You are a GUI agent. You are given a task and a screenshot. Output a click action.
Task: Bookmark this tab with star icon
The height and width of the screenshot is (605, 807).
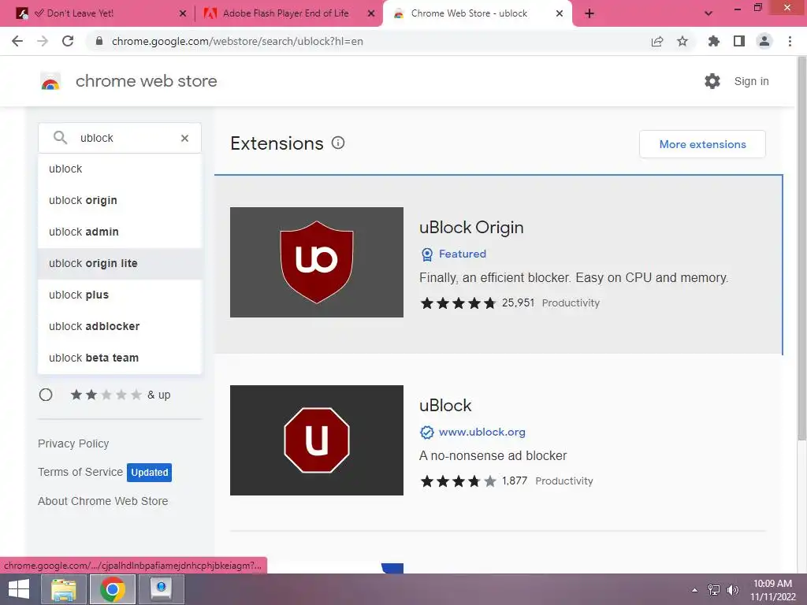[x=682, y=41]
